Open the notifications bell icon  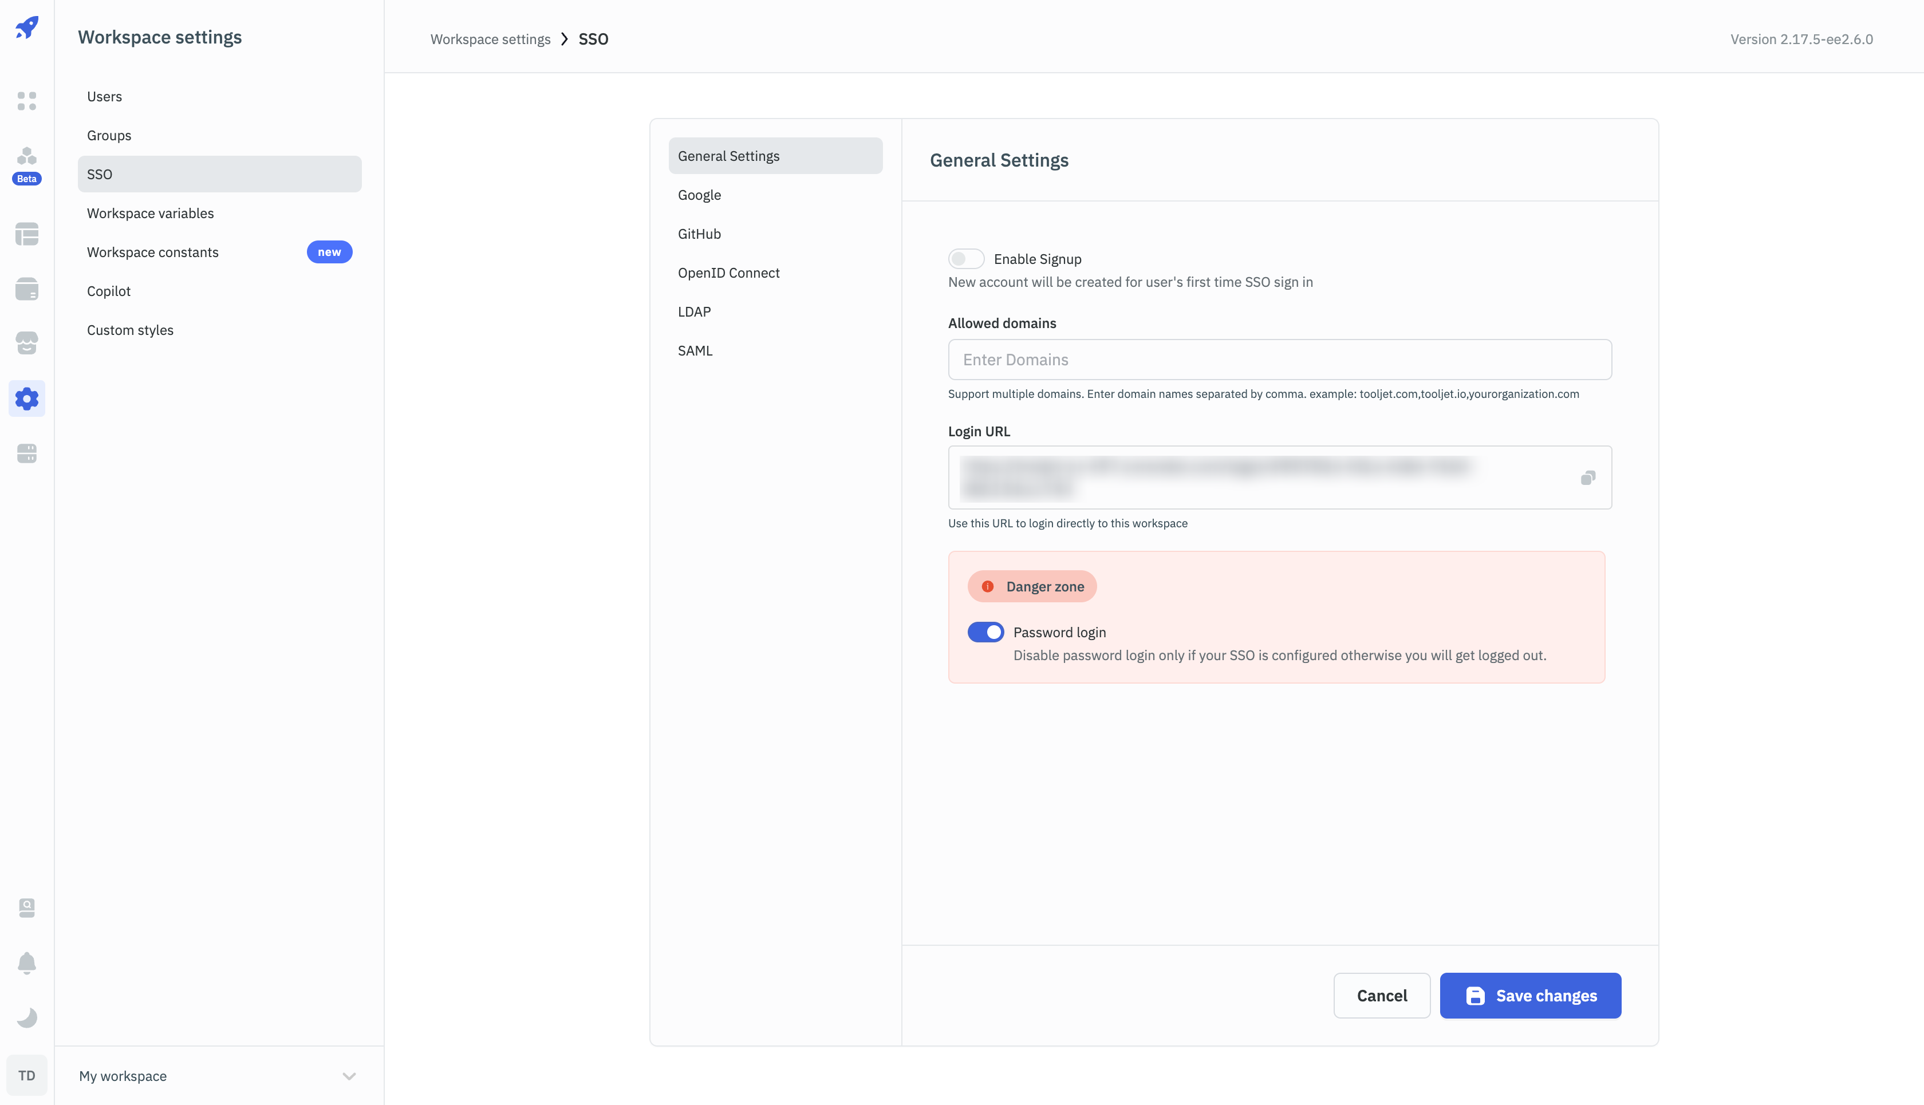click(26, 962)
